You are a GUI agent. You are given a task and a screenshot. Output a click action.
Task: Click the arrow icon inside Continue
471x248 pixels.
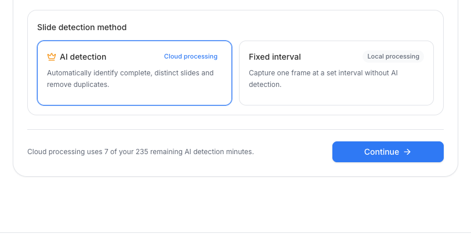coord(407,152)
